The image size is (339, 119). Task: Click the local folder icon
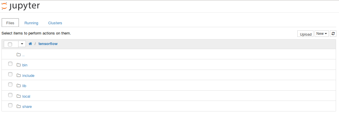click(18, 96)
